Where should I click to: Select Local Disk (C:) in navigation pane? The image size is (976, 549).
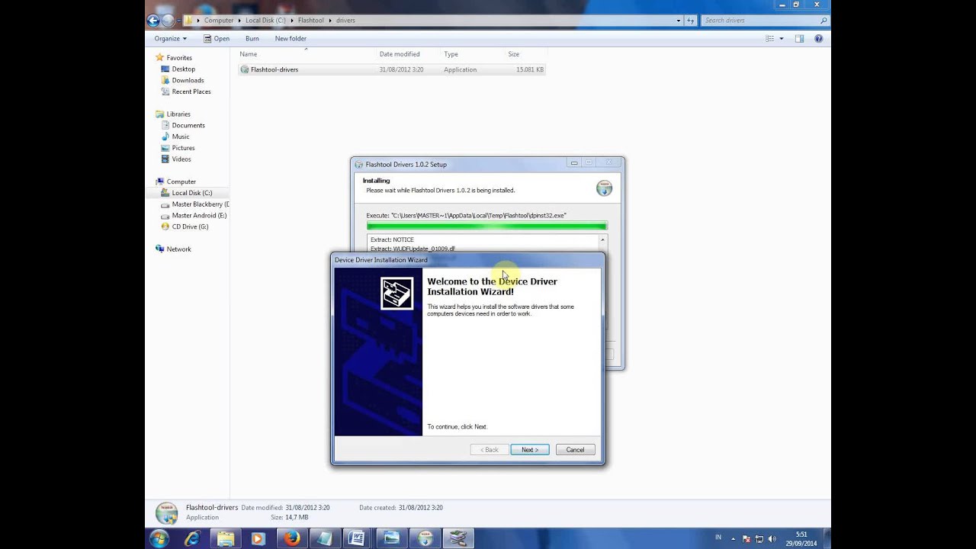pos(191,193)
